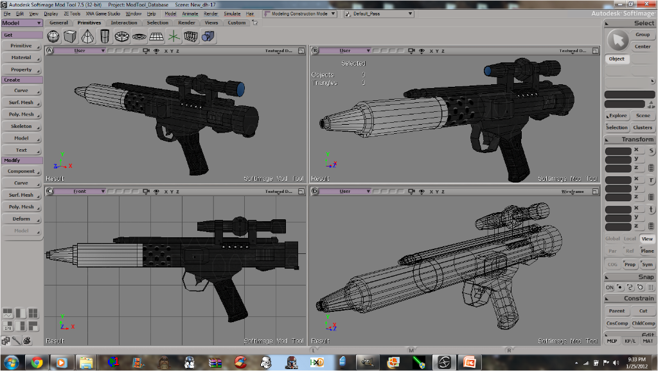Open the File menu
Image resolution: width=658 pixels, height=371 pixels.
point(6,14)
